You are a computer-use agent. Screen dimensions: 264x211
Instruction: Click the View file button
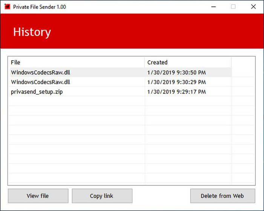coord(38,196)
